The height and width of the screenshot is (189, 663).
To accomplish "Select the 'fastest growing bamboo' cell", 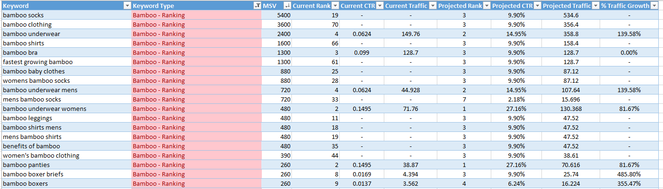I will [38, 62].
